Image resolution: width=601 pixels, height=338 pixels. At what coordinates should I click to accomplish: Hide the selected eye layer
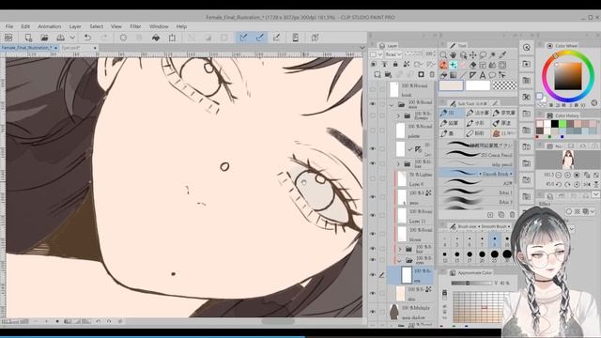click(x=373, y=275)
